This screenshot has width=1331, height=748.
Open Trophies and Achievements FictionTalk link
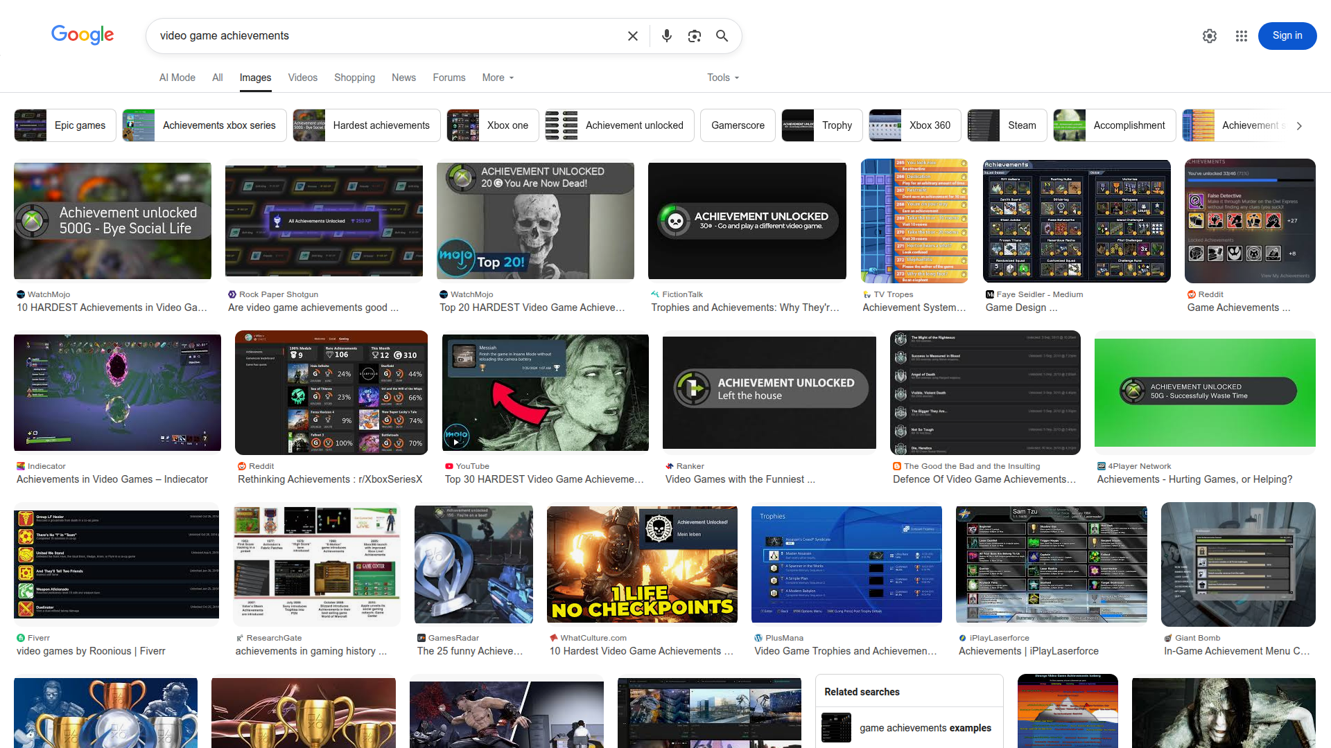coord(746,308)
